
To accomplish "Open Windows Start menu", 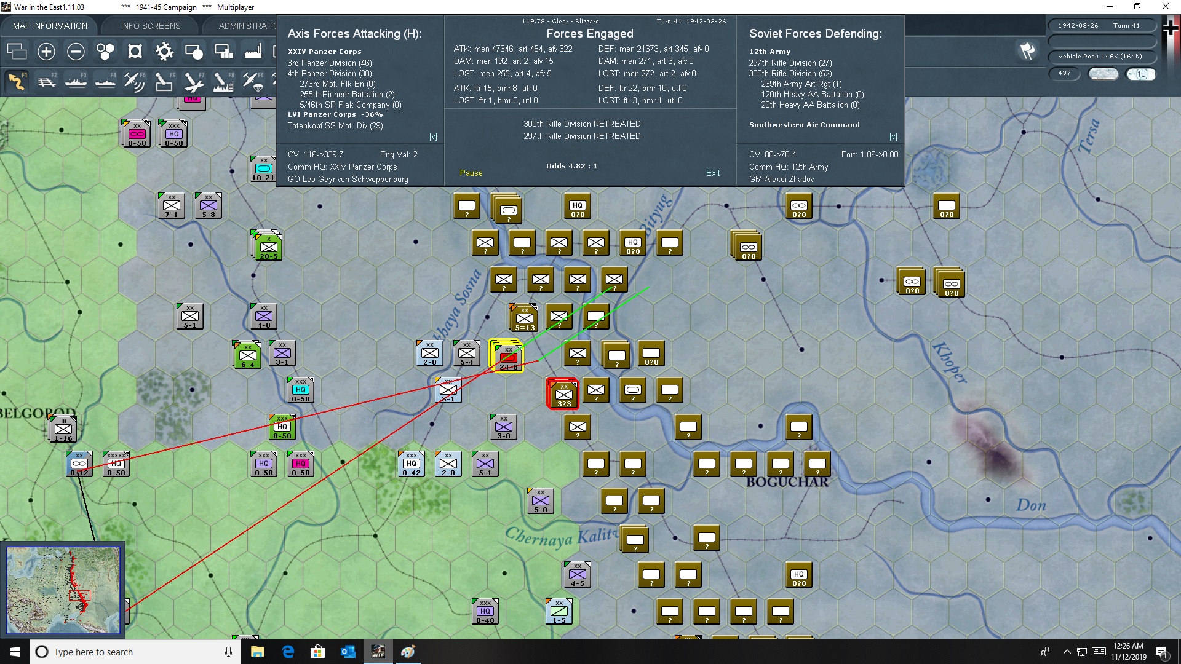I will (15, 652).
